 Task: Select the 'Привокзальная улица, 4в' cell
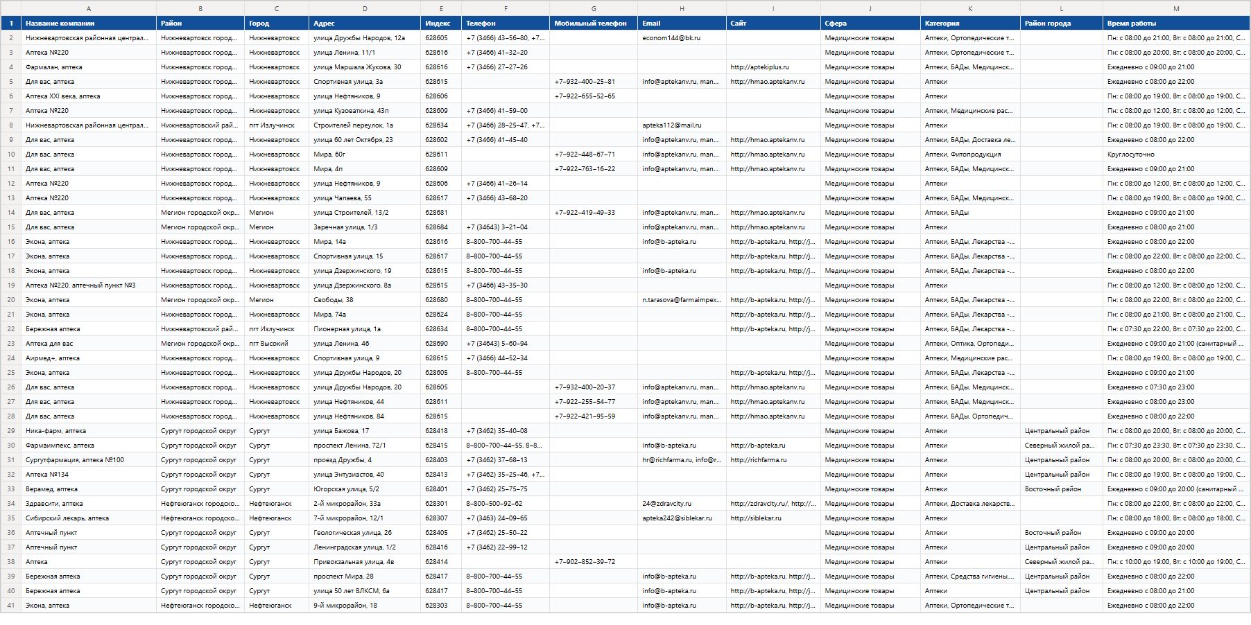(x=365, y=562)
